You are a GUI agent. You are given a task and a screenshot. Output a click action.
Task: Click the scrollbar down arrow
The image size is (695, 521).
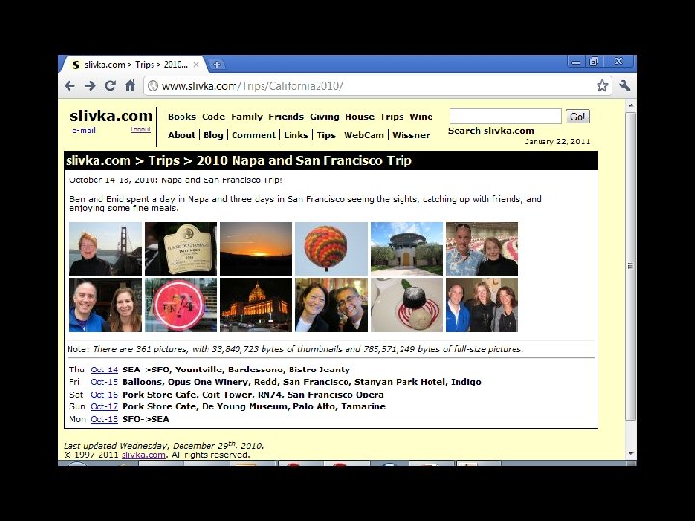click(630, 454)
